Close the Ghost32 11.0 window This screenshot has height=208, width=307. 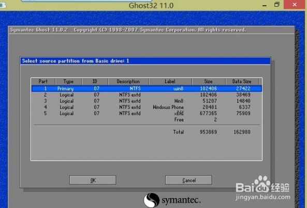[295, 5]
